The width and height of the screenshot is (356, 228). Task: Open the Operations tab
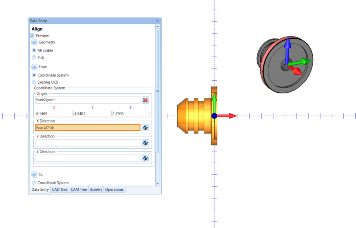pyautogui.click(x=114, y=189)
